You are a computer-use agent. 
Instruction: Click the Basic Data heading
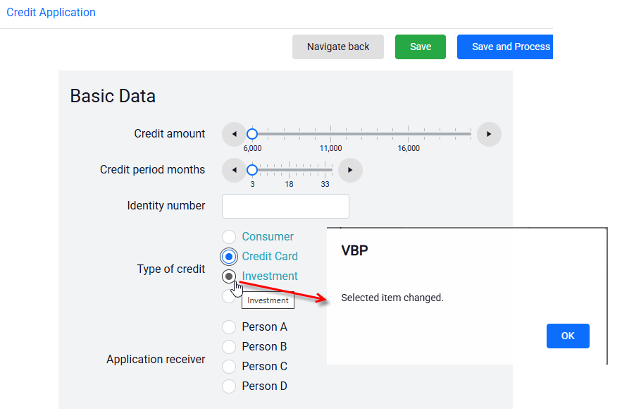coord(113,96)
